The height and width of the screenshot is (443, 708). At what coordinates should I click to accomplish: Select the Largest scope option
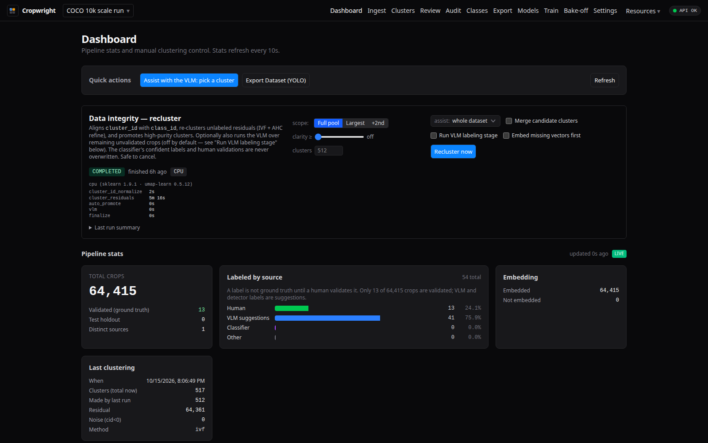355,123
